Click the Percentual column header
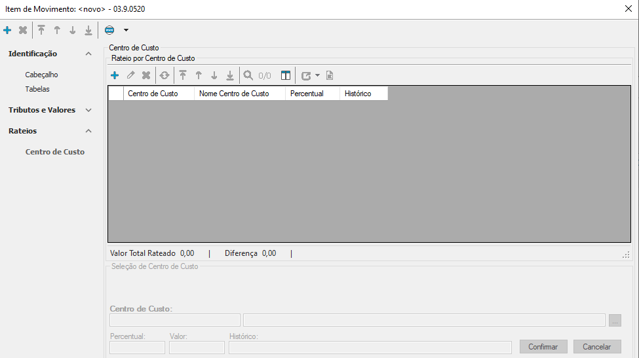The height and width of the screenshot is (358, 639). click(x=307, y=94)
